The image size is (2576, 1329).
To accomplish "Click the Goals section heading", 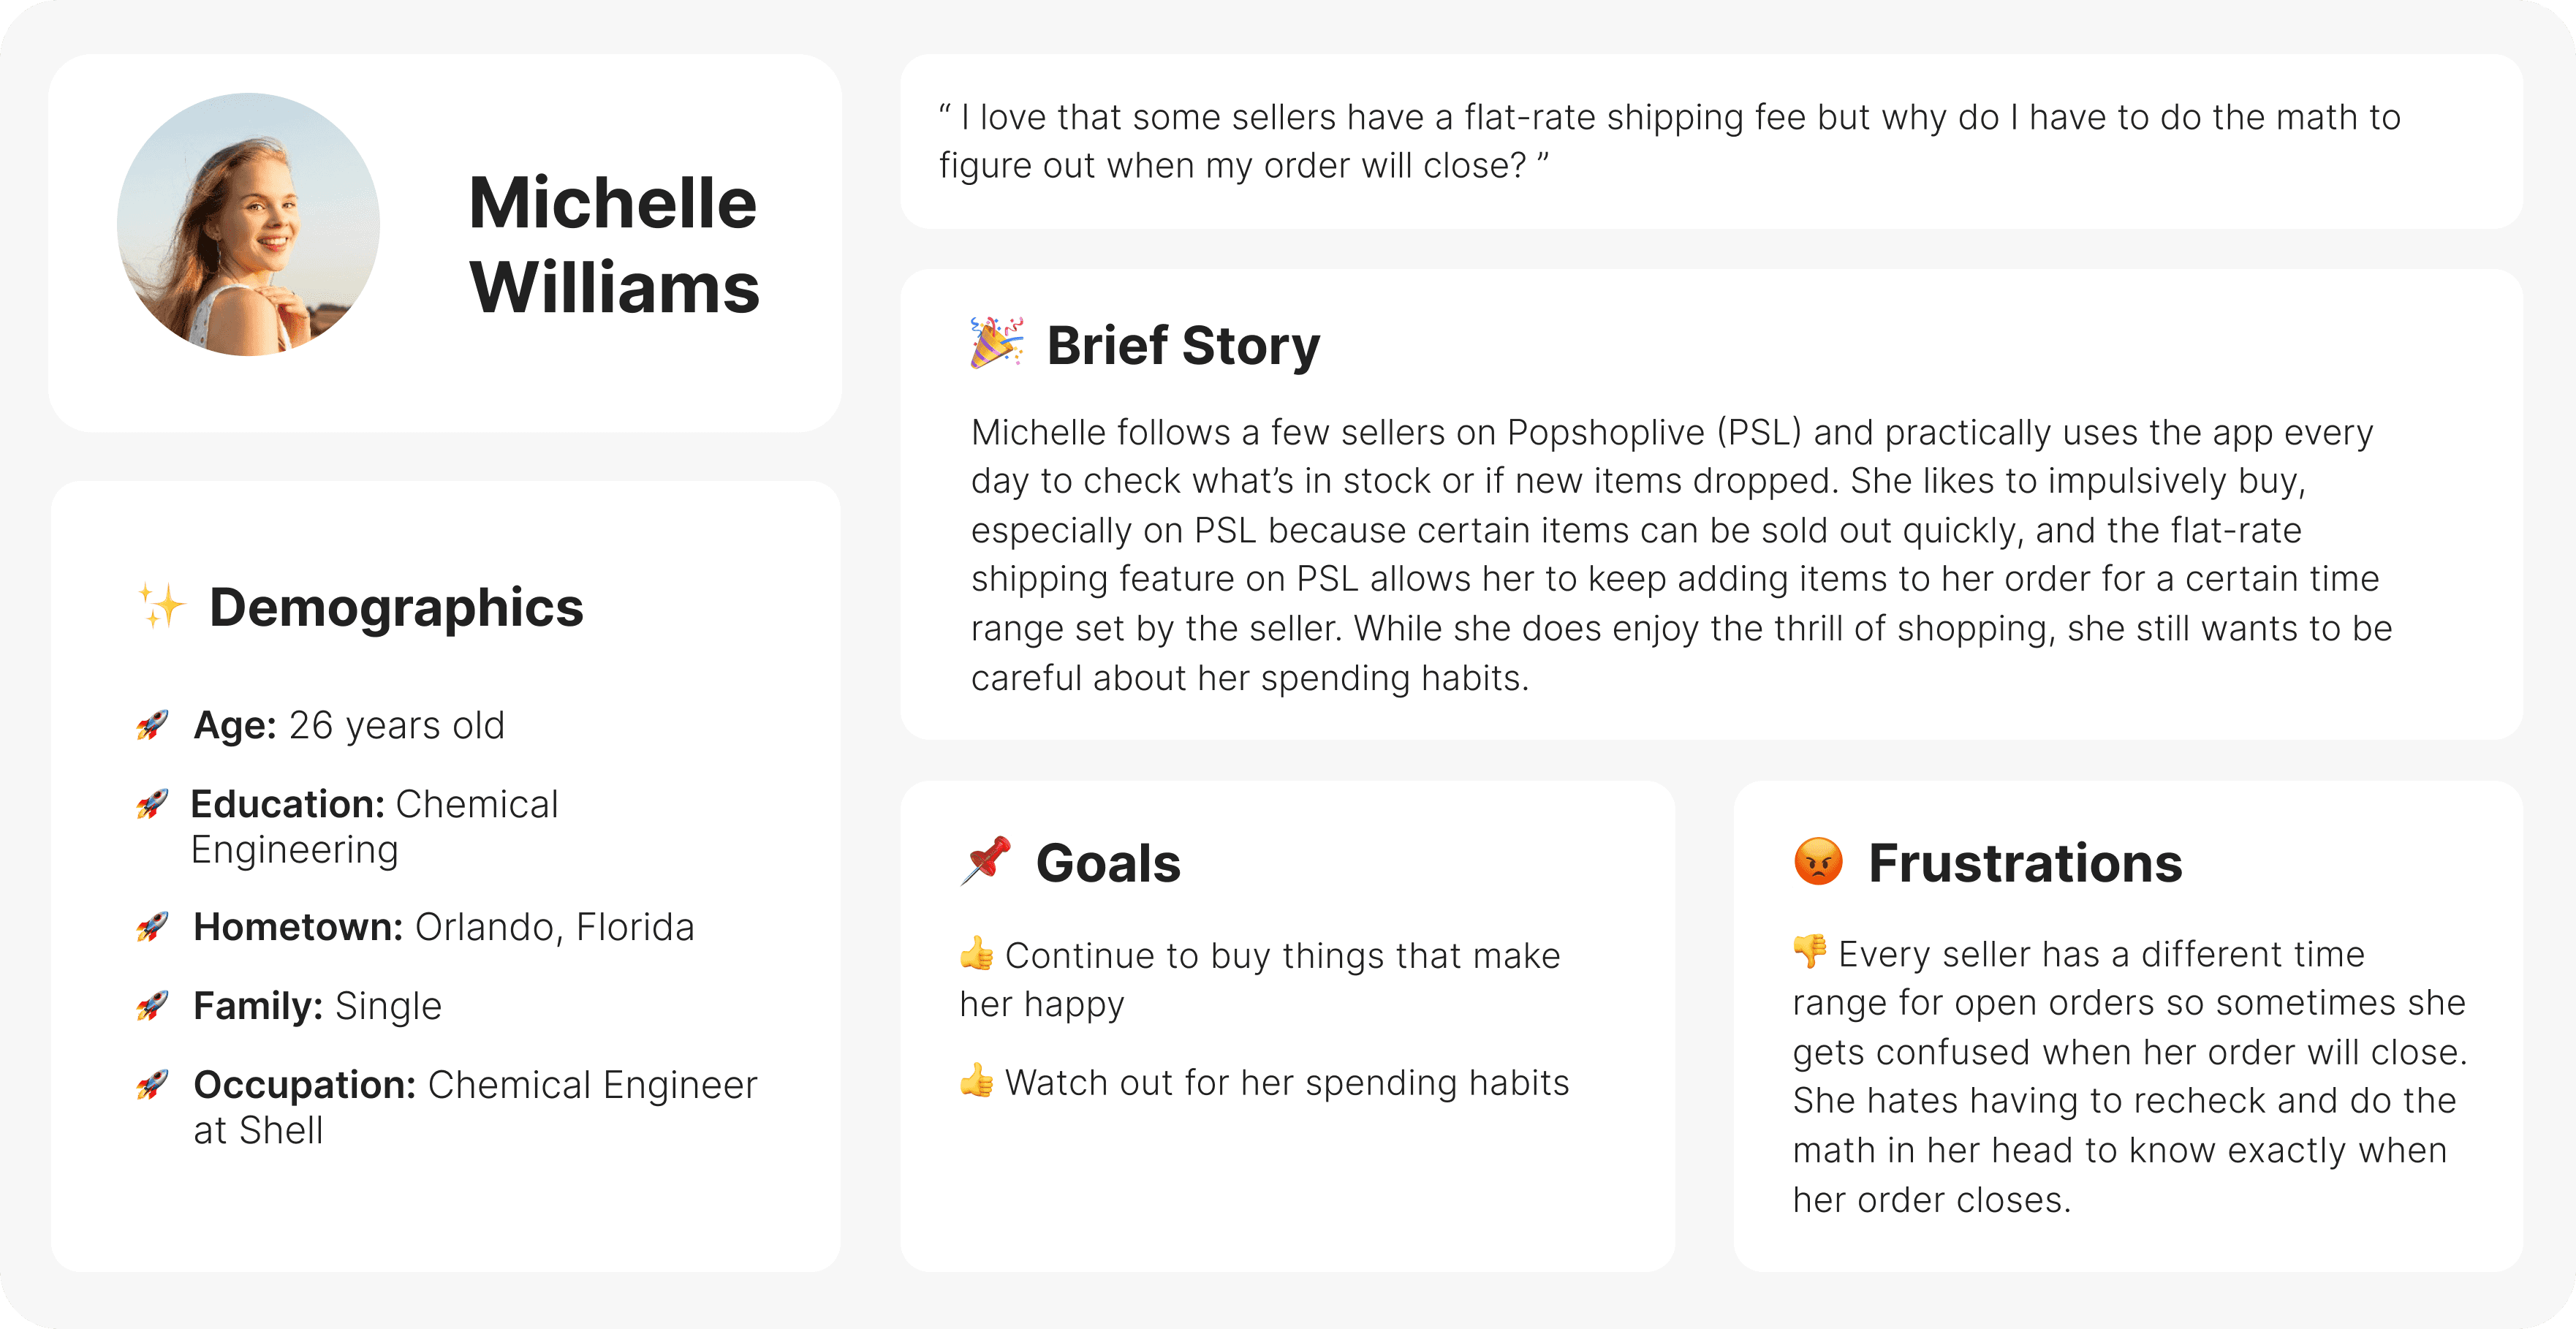I will pos(1108,863).
